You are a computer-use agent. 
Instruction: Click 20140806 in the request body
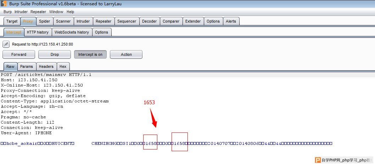point(247,143)
